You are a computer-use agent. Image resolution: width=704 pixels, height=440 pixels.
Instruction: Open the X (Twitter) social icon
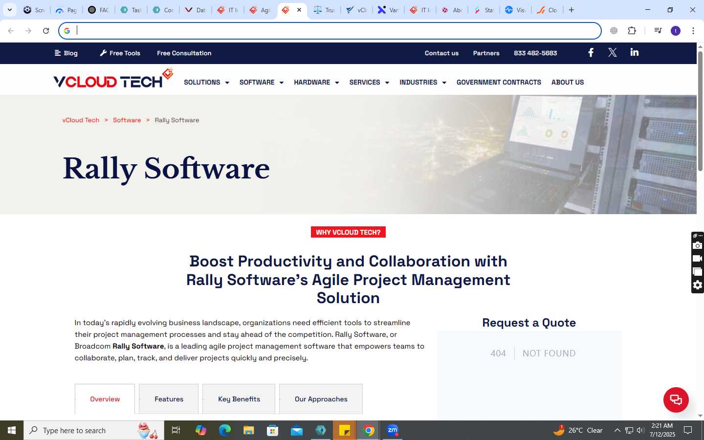click(612, 53)
